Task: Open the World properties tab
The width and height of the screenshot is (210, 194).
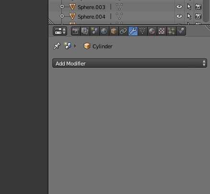Action: click(x=104, y=31)
